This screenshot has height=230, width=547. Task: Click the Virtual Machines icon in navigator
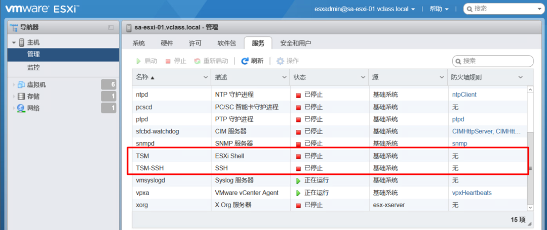click(x=21, y=84)
